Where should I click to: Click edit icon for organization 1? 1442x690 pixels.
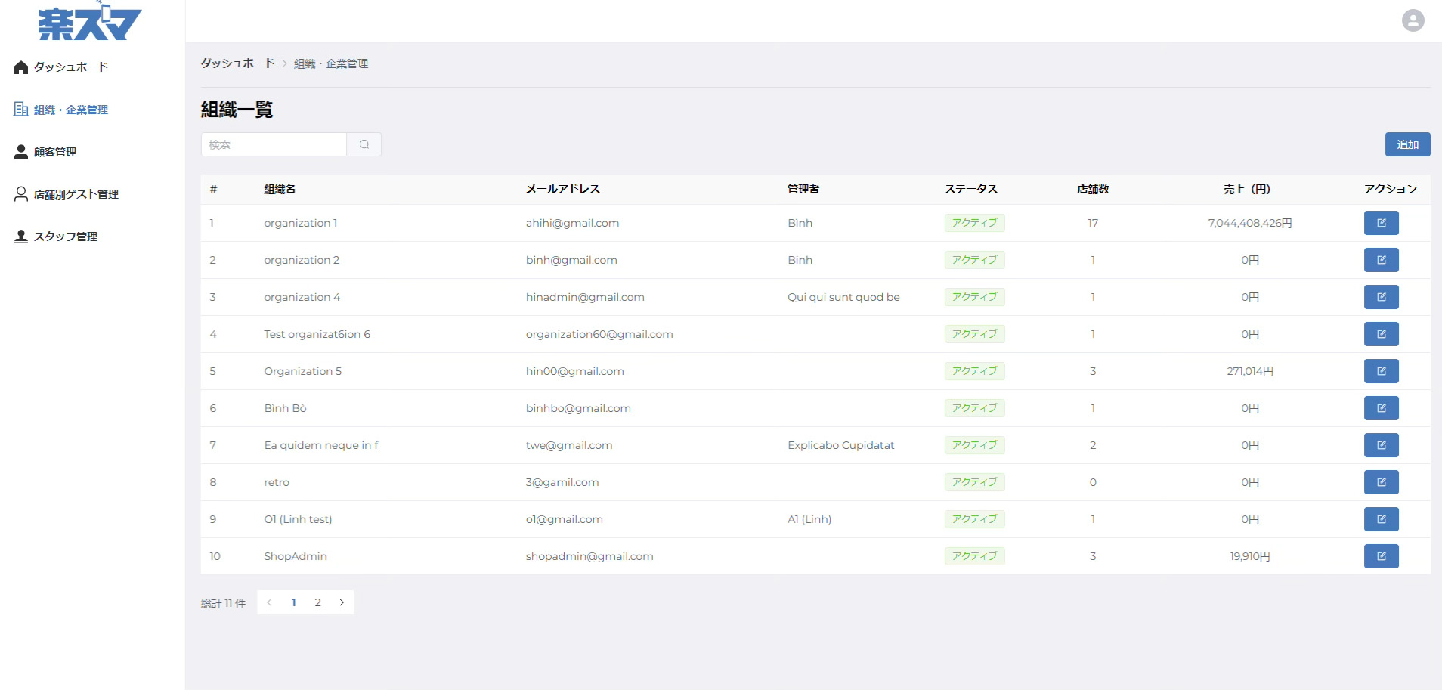click(x=1381, y=223)
